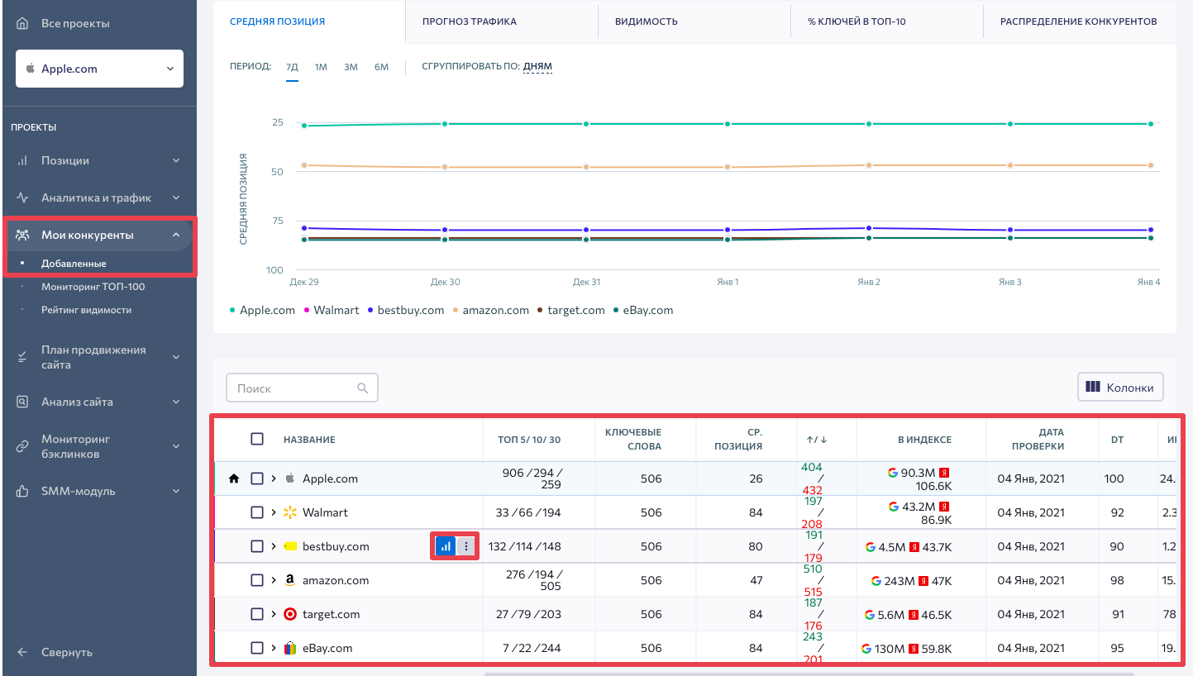Click the ↑/↓ column header
The height and width of the screenshot is (676, 1193).
tap(817, 440)
